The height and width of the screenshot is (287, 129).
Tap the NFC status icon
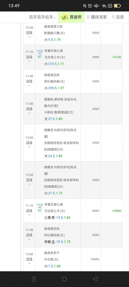click(85, 6)
